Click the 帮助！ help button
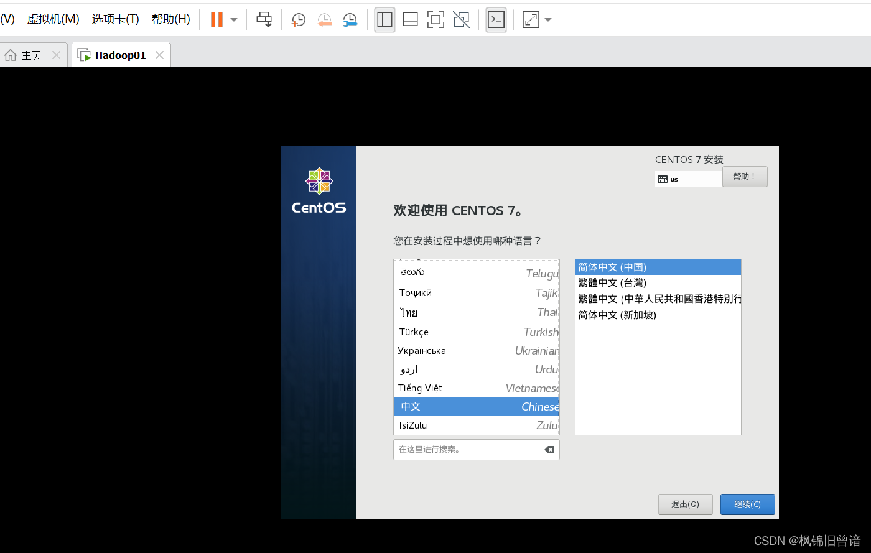Viewport: 871px width, 553px height. (744, 176)
